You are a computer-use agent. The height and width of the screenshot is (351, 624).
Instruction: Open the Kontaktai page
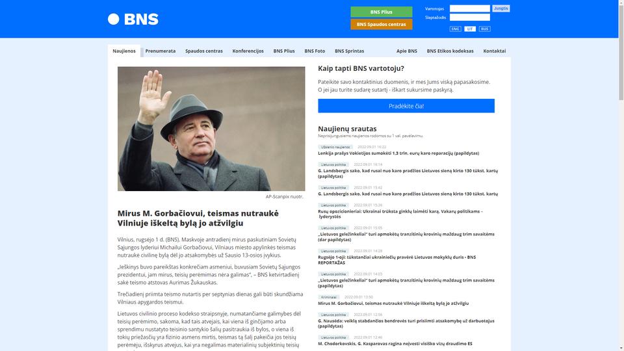click(494, 51)
